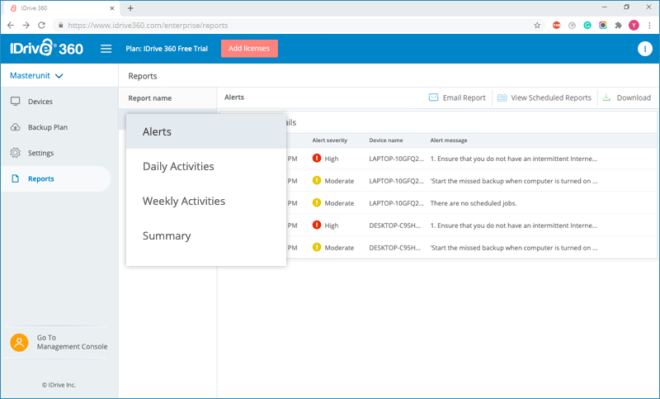Click the Alert severity column header
The image size is (660, 399).
(x=329, y=140)
